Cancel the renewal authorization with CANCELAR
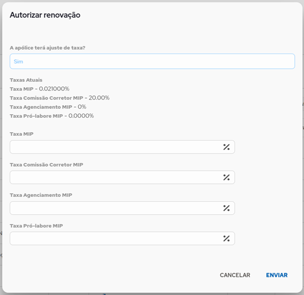304x295 pixels. 235,275
